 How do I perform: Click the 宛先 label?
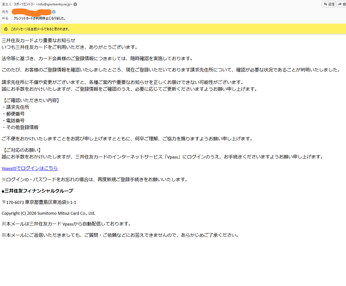[5, 12]
